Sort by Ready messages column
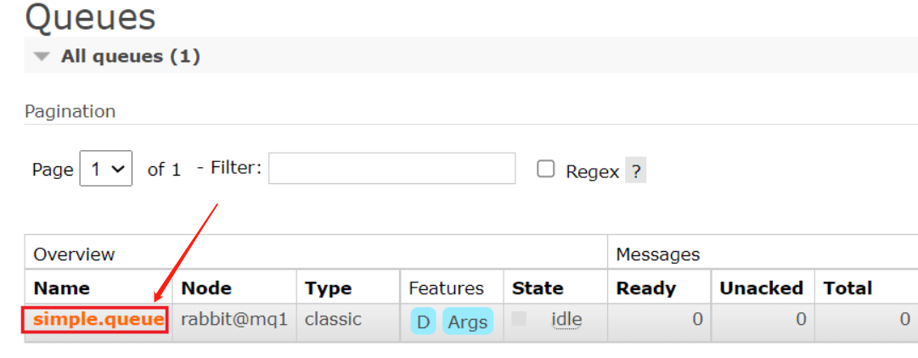This screenshot has width=918, height=358. [645, 288]
